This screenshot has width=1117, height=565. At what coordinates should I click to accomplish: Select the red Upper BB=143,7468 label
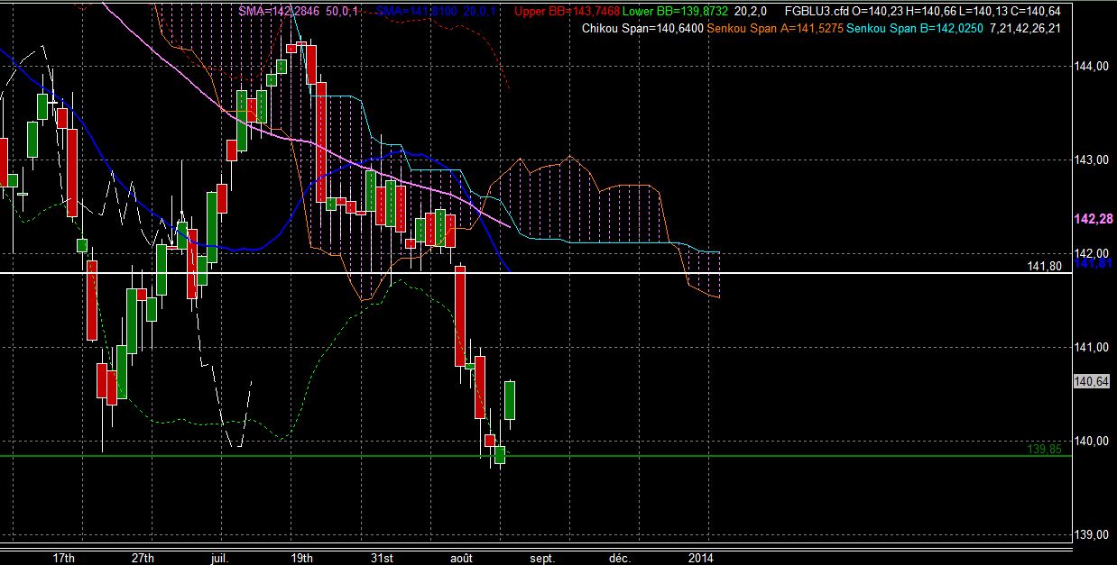(566, 12)
